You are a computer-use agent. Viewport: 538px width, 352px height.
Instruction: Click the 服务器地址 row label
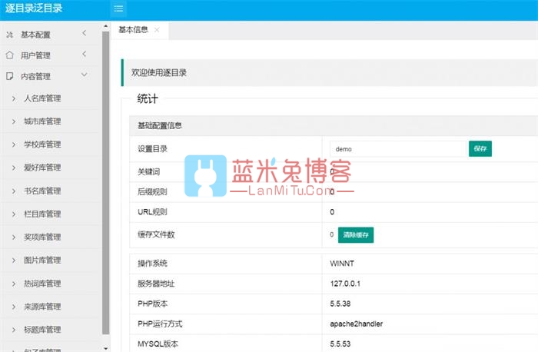(156, 284)
